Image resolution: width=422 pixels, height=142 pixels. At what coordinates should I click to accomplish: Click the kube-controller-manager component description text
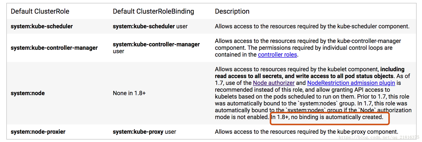(308, 48)
